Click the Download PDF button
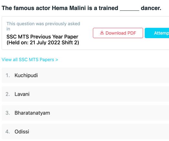Viewport: 169px width, 141px height. pyautogui.click(x=118, y=33)
